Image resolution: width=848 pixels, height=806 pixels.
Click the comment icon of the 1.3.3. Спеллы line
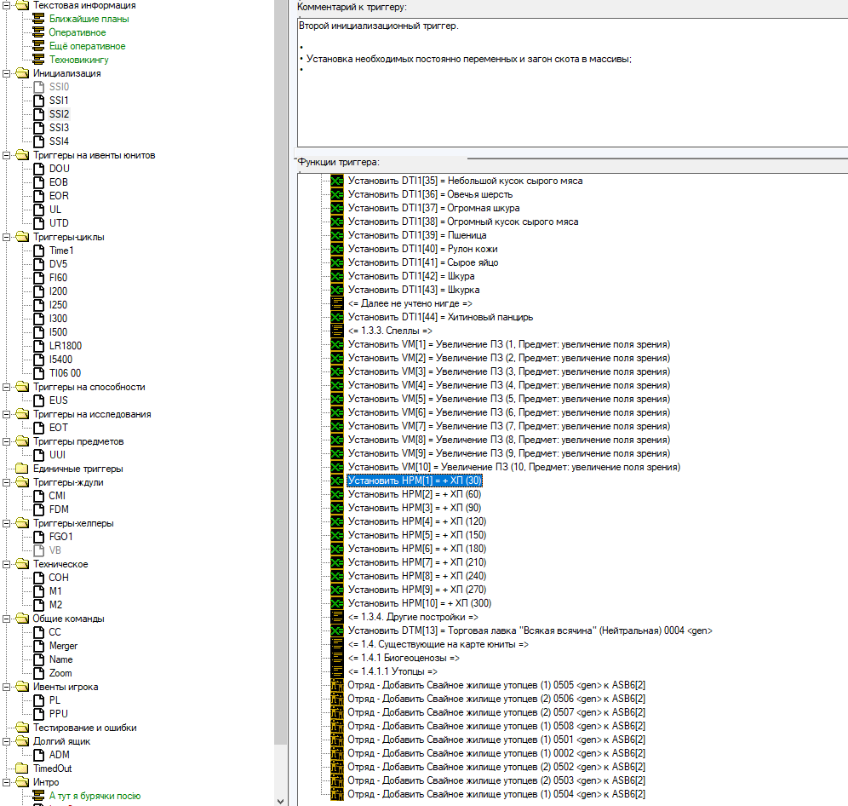click(337, 331)
